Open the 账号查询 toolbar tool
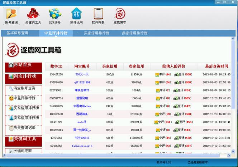The image size is (238, 167). pyautogui.click(x=11, y=16)
